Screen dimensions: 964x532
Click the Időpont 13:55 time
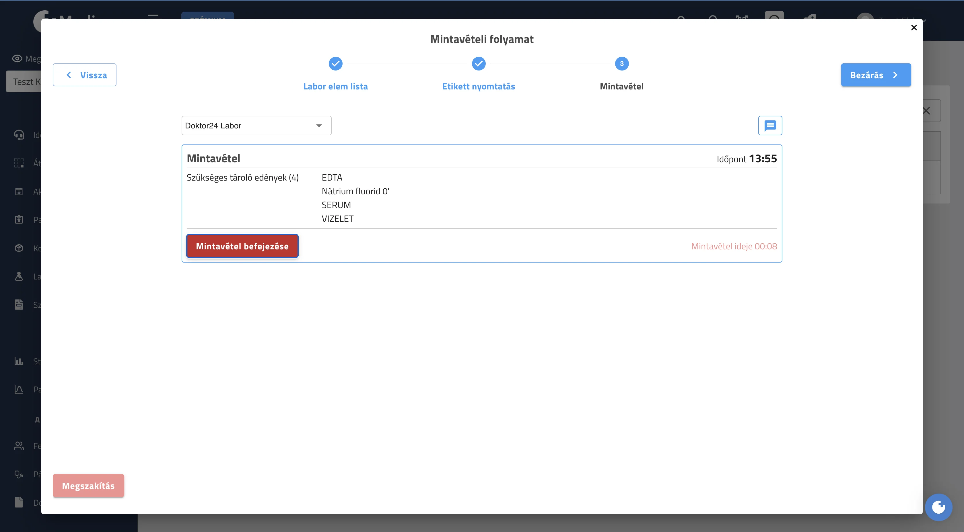[x=747, y=159]
